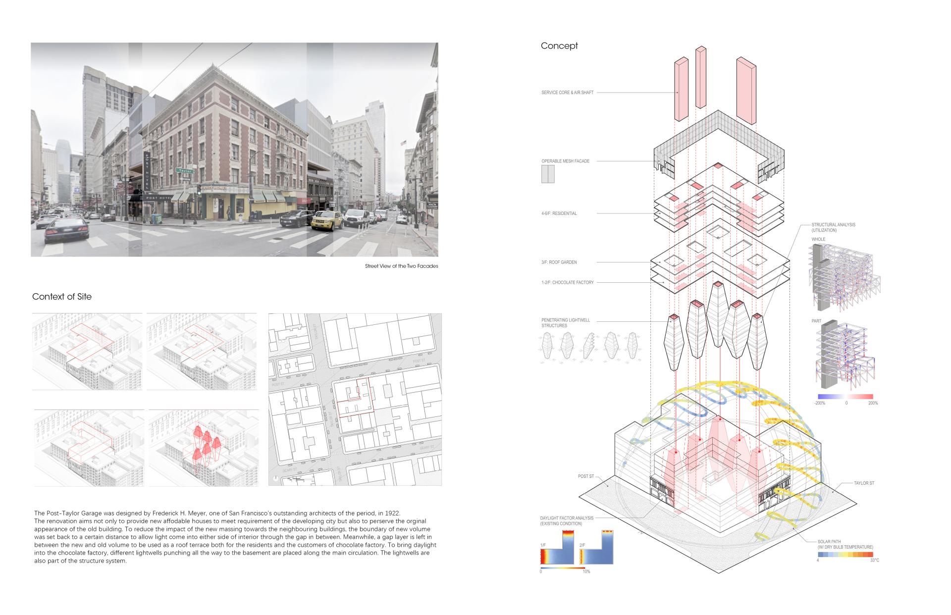Click the project description paragraph about Post-Taylor Garage
The height and width of the screenshot is (615, 951).
(235, 537)
